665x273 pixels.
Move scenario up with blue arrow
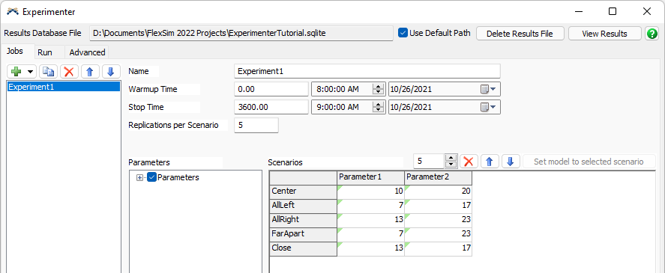click(x=490, y=162)
